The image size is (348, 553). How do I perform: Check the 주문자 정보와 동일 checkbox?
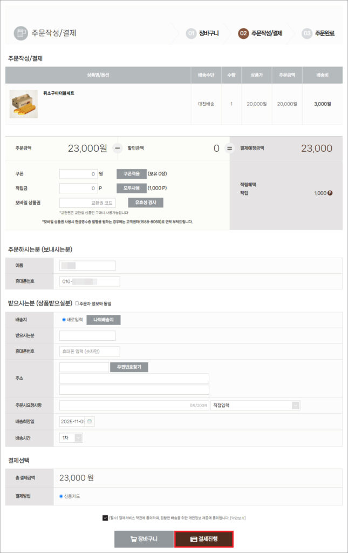tap(77, 304)
